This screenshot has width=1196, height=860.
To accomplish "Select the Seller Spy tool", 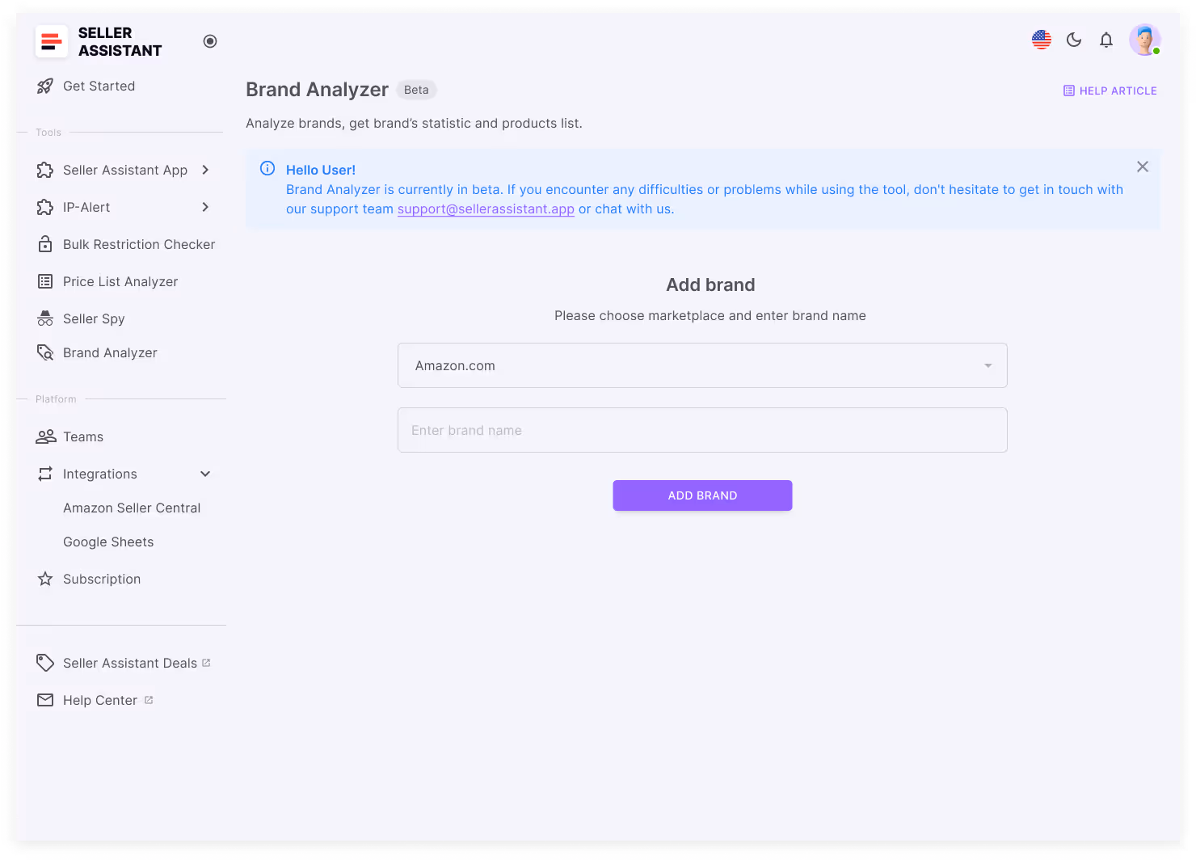I will (94, 318).
